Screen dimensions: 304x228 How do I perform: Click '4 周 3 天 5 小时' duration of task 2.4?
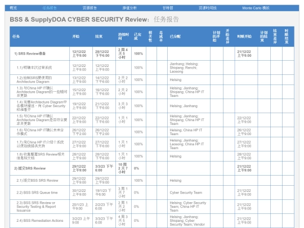tap(123, 221)
